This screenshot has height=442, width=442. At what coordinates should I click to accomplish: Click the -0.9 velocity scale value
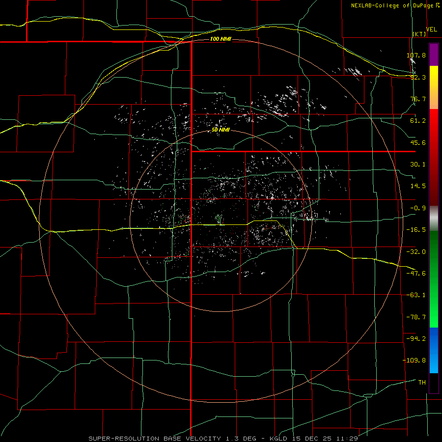click(418, 208)
